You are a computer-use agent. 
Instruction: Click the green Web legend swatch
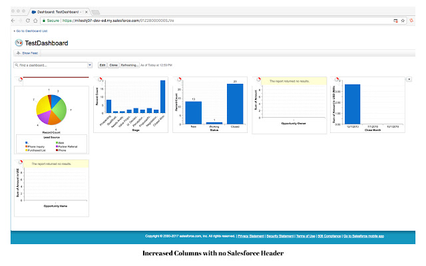point(57,143)
